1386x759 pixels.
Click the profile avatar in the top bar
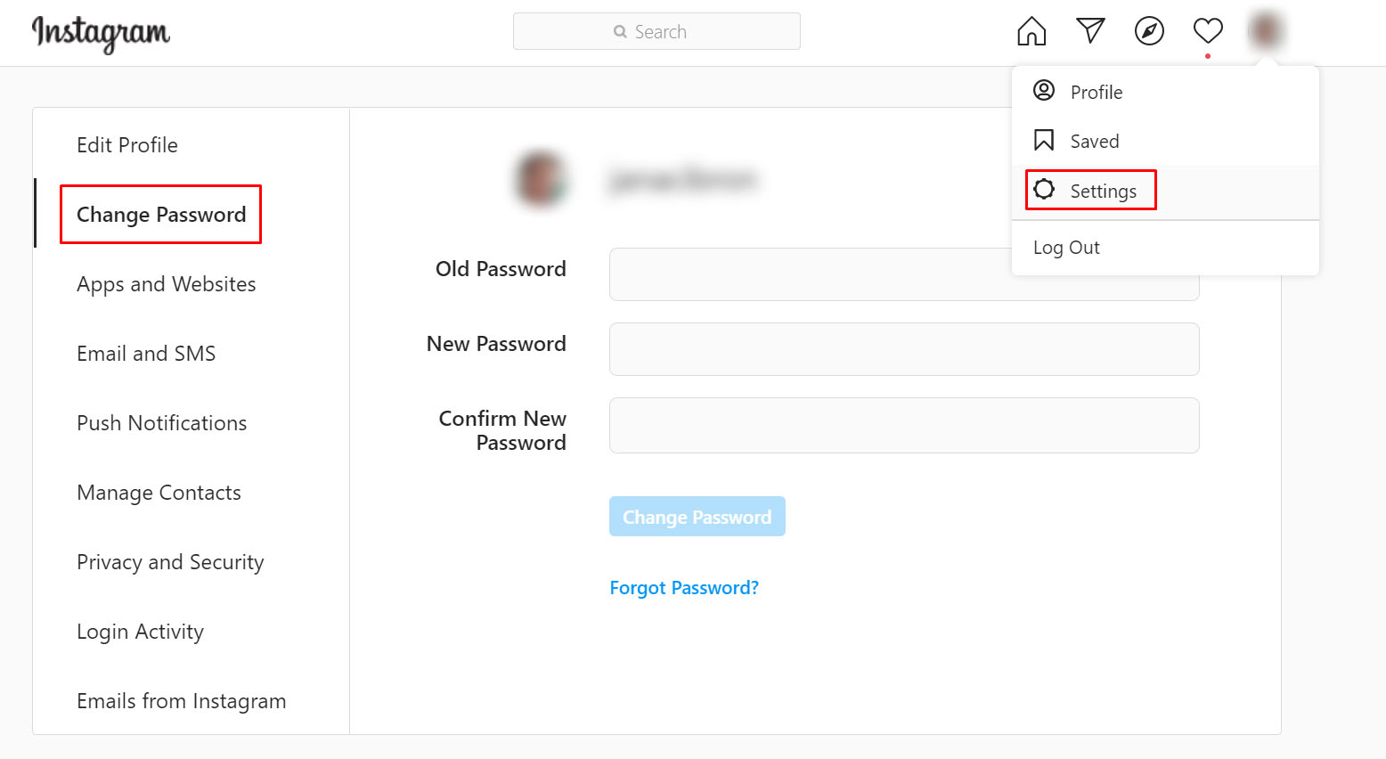[1265, 31]
